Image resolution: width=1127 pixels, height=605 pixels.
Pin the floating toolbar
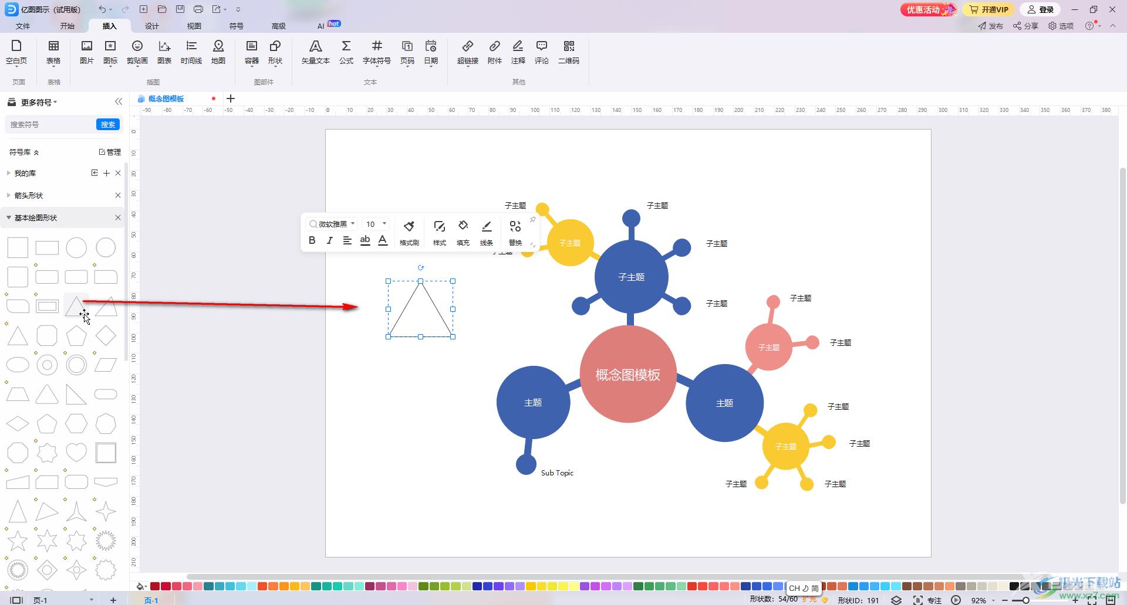pyautogui.click(x=532, y=219)
